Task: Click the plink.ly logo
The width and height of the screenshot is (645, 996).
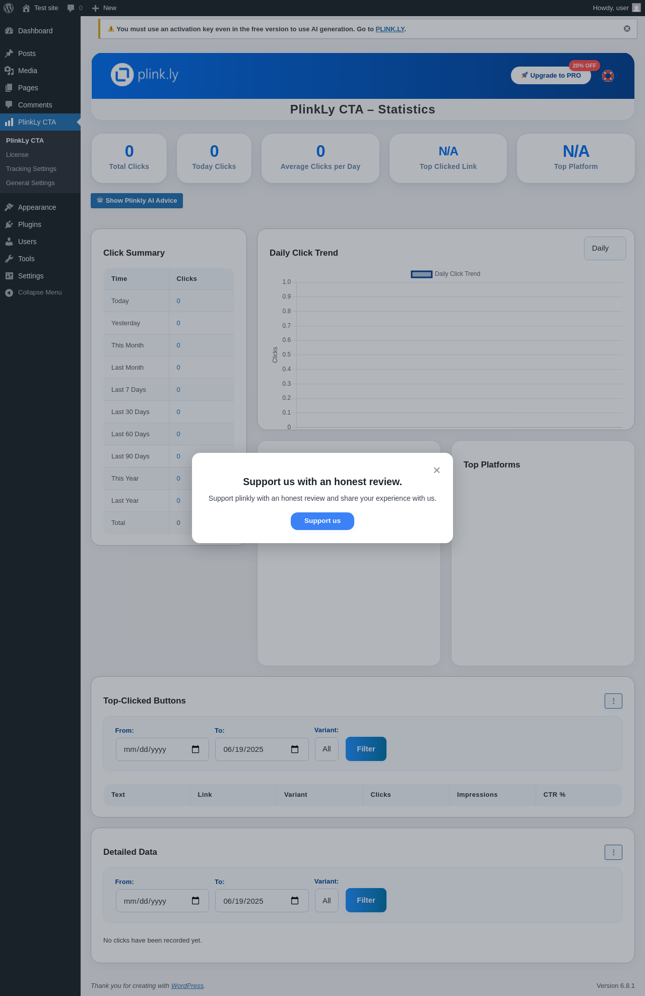Action: tap(145, 75)
